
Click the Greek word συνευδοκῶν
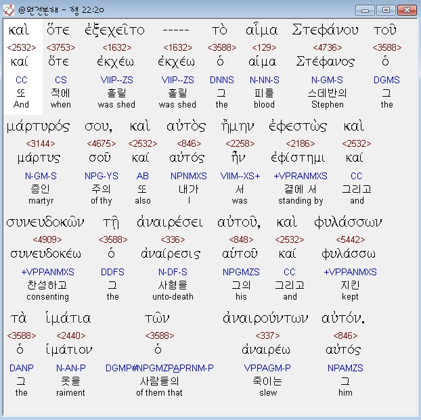click(x=45, y=223)
